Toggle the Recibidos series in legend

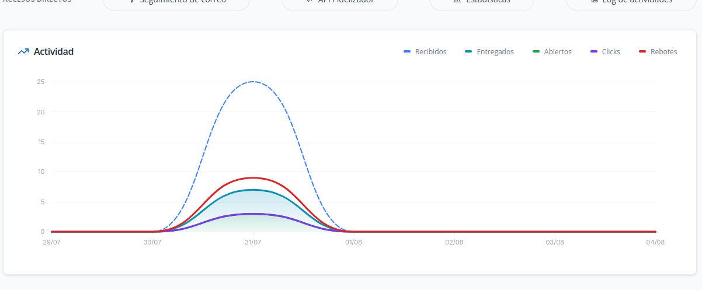(425, 52)
